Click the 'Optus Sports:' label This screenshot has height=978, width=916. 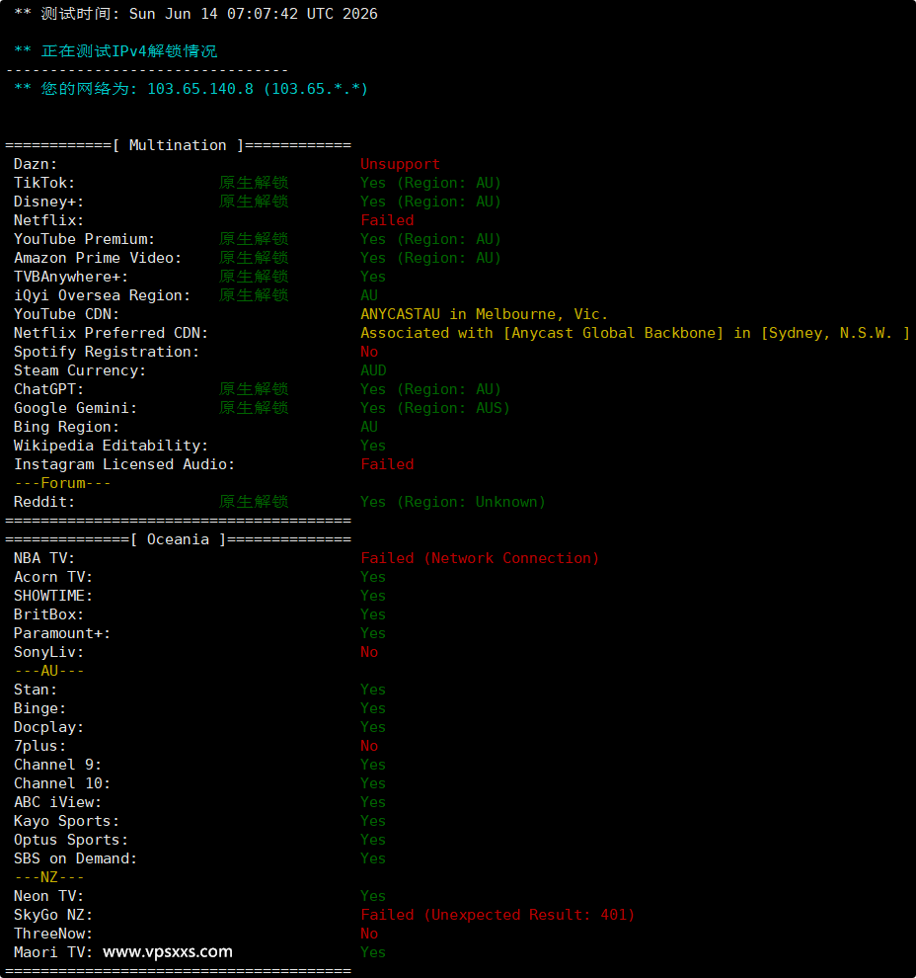click(71, 840)
